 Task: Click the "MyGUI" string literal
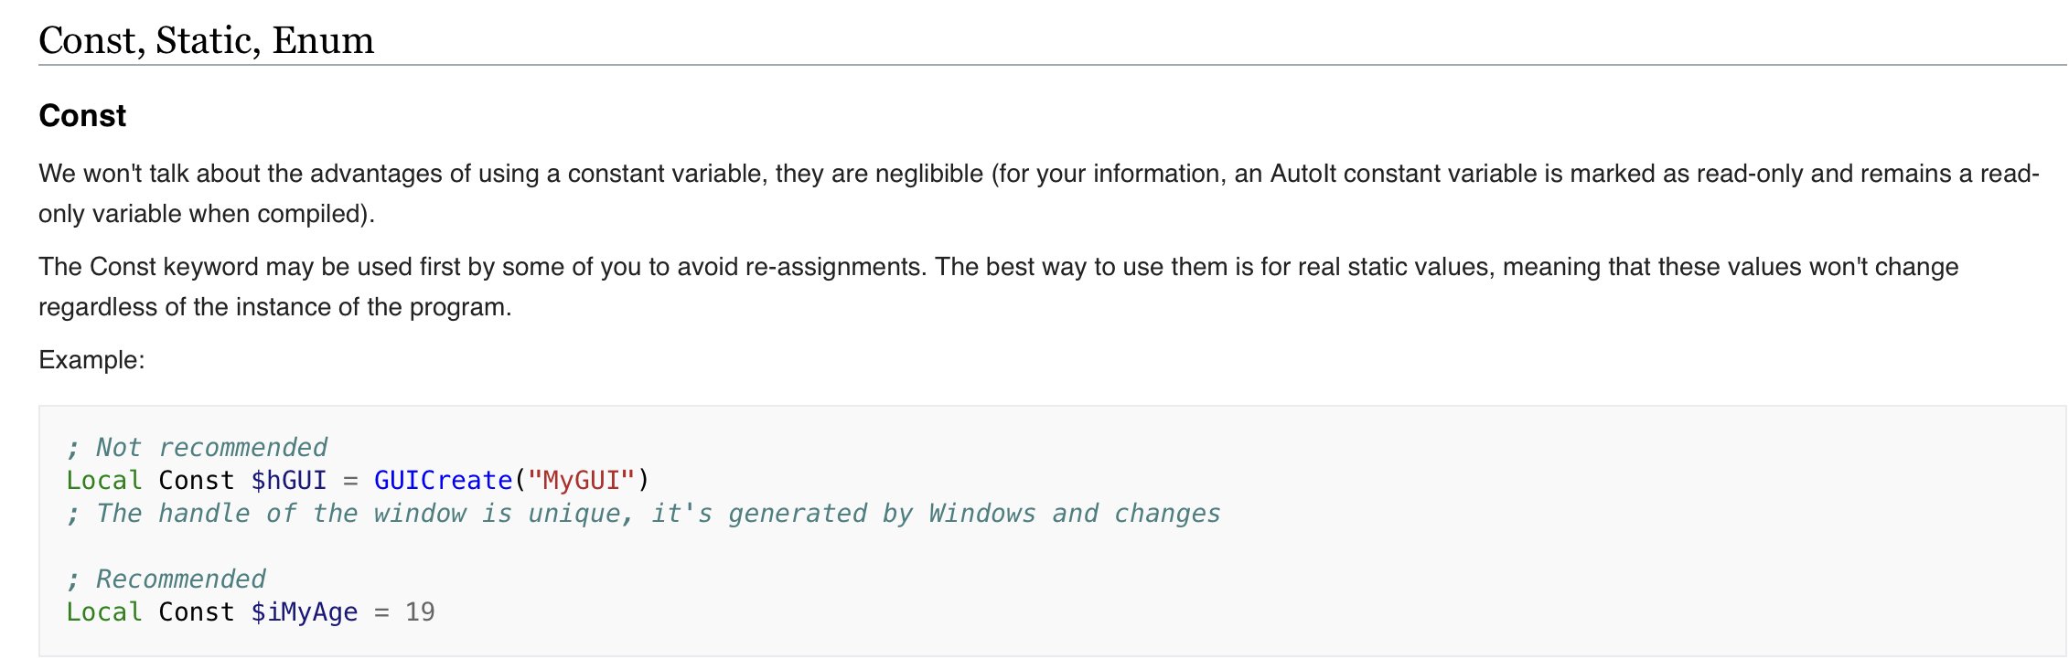tap(581, 481)
